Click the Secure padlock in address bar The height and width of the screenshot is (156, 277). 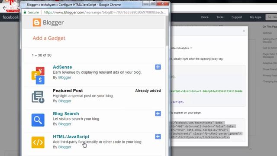[25, 12]
